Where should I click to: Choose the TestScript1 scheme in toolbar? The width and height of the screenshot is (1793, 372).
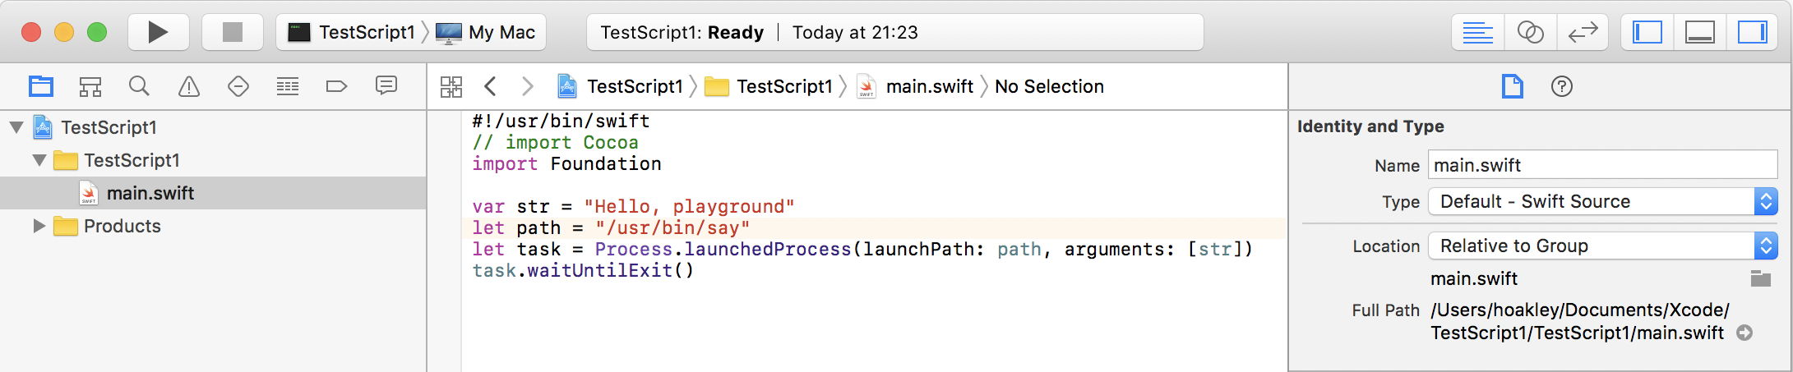[x=352, y=32]
